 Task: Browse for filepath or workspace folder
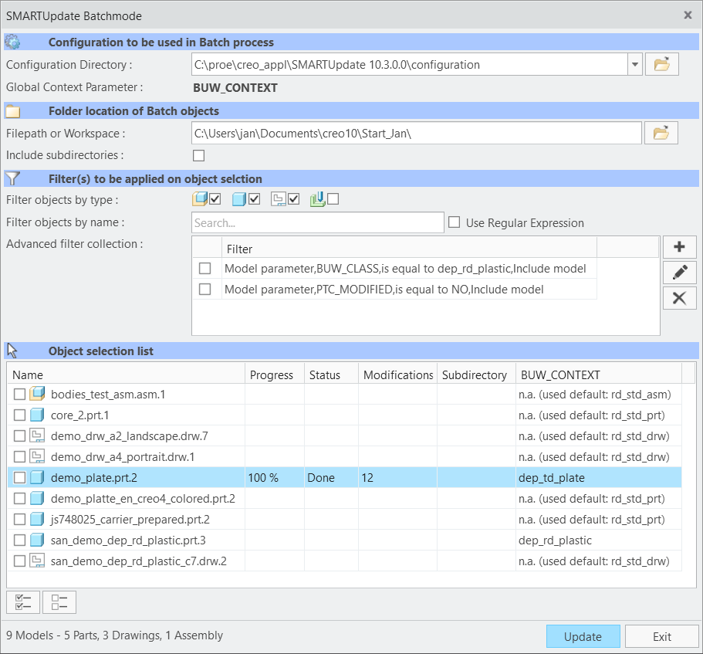point(661,134)
